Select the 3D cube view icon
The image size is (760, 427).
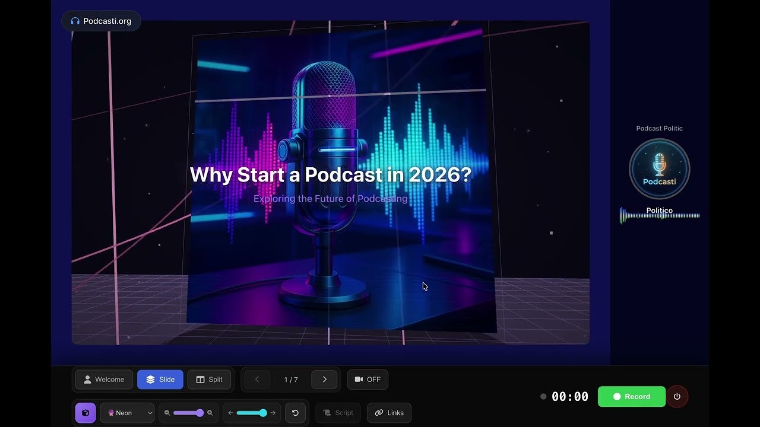pos(85,413)
